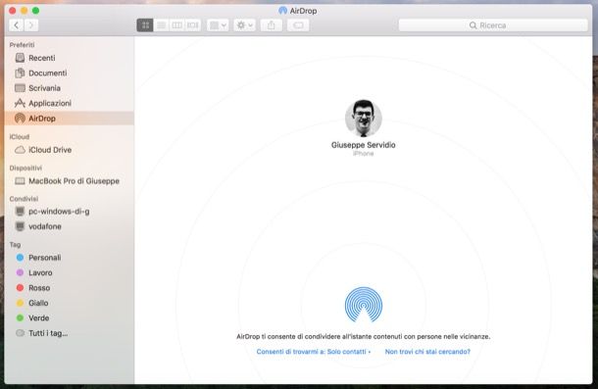Image resolution: width=598 pixels, height=389 pixels.
Task: Click the large blue AirDrop icon
Action: point(364,305)
